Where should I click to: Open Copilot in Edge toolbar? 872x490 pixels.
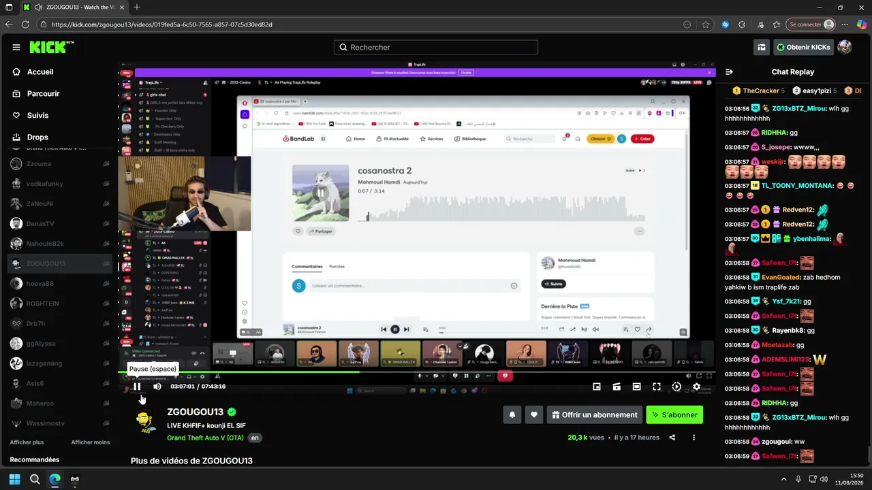[860, 24]
